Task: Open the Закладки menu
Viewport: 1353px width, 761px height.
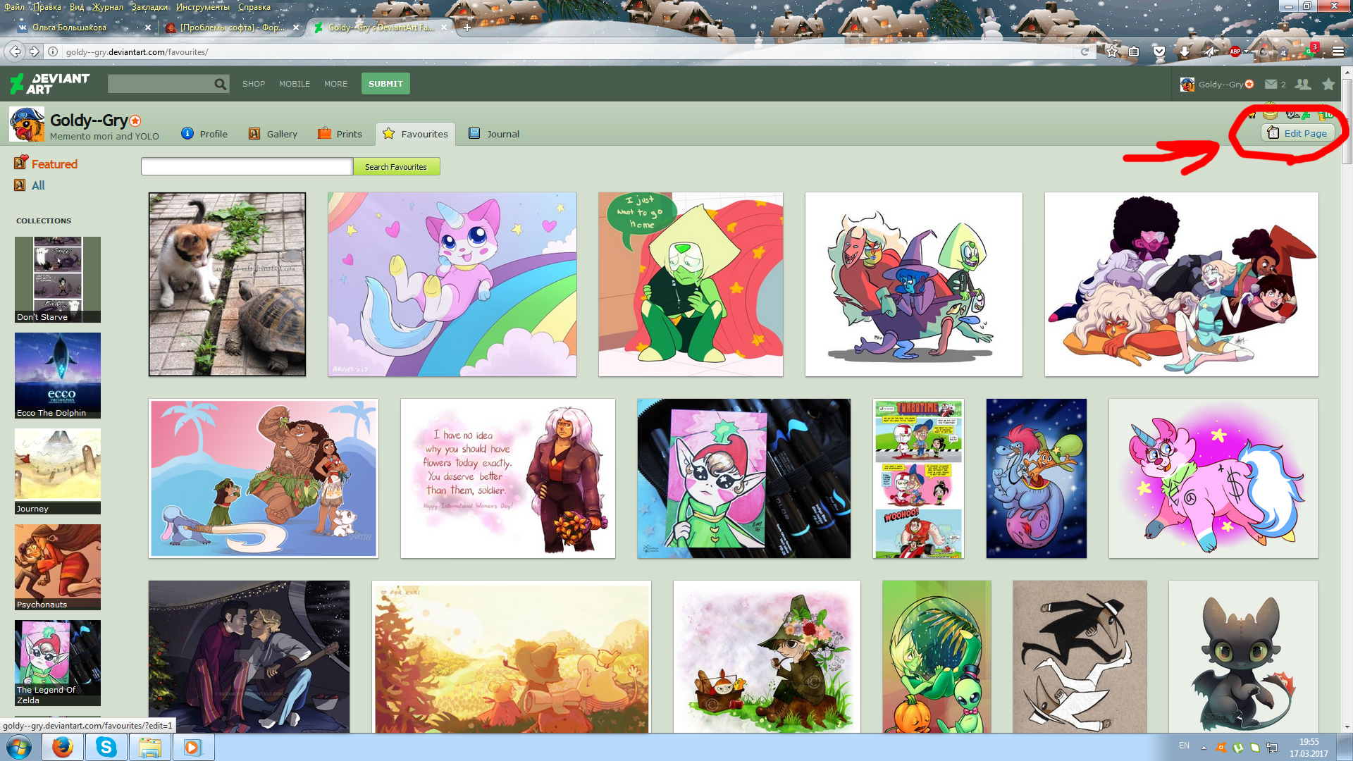Action: [150, 7]
